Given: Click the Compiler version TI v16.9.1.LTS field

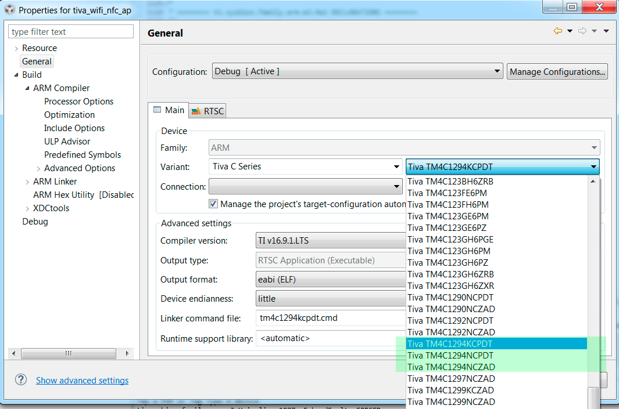Looking at the screenshot, I should [331, 240].
